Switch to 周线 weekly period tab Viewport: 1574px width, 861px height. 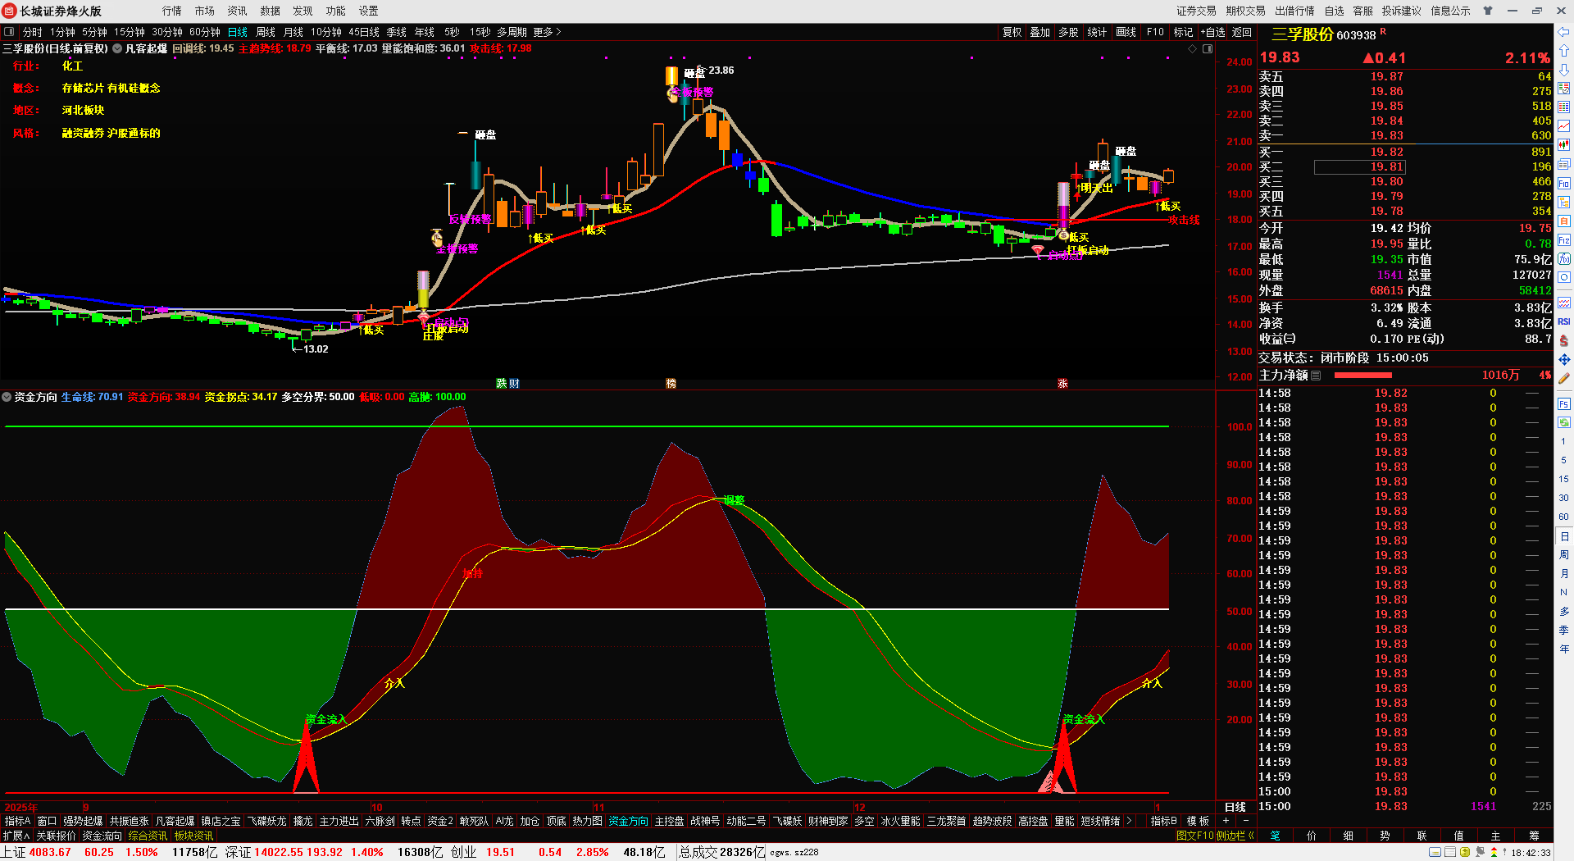266,32
